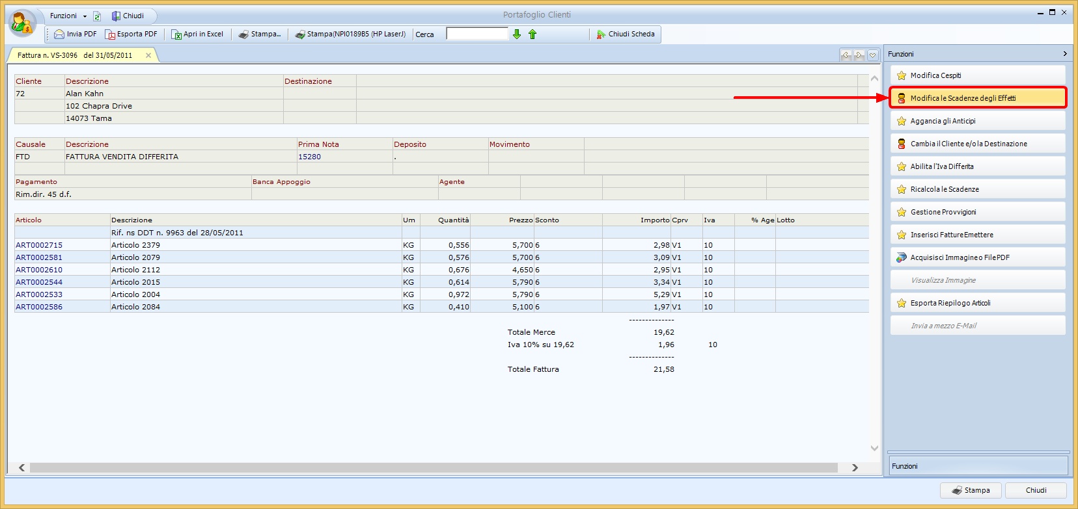The height and width of the screenshot is (509, 1078).
Task: Click the green up arrow next to Cerca
Action: click(x=532, y=34)
